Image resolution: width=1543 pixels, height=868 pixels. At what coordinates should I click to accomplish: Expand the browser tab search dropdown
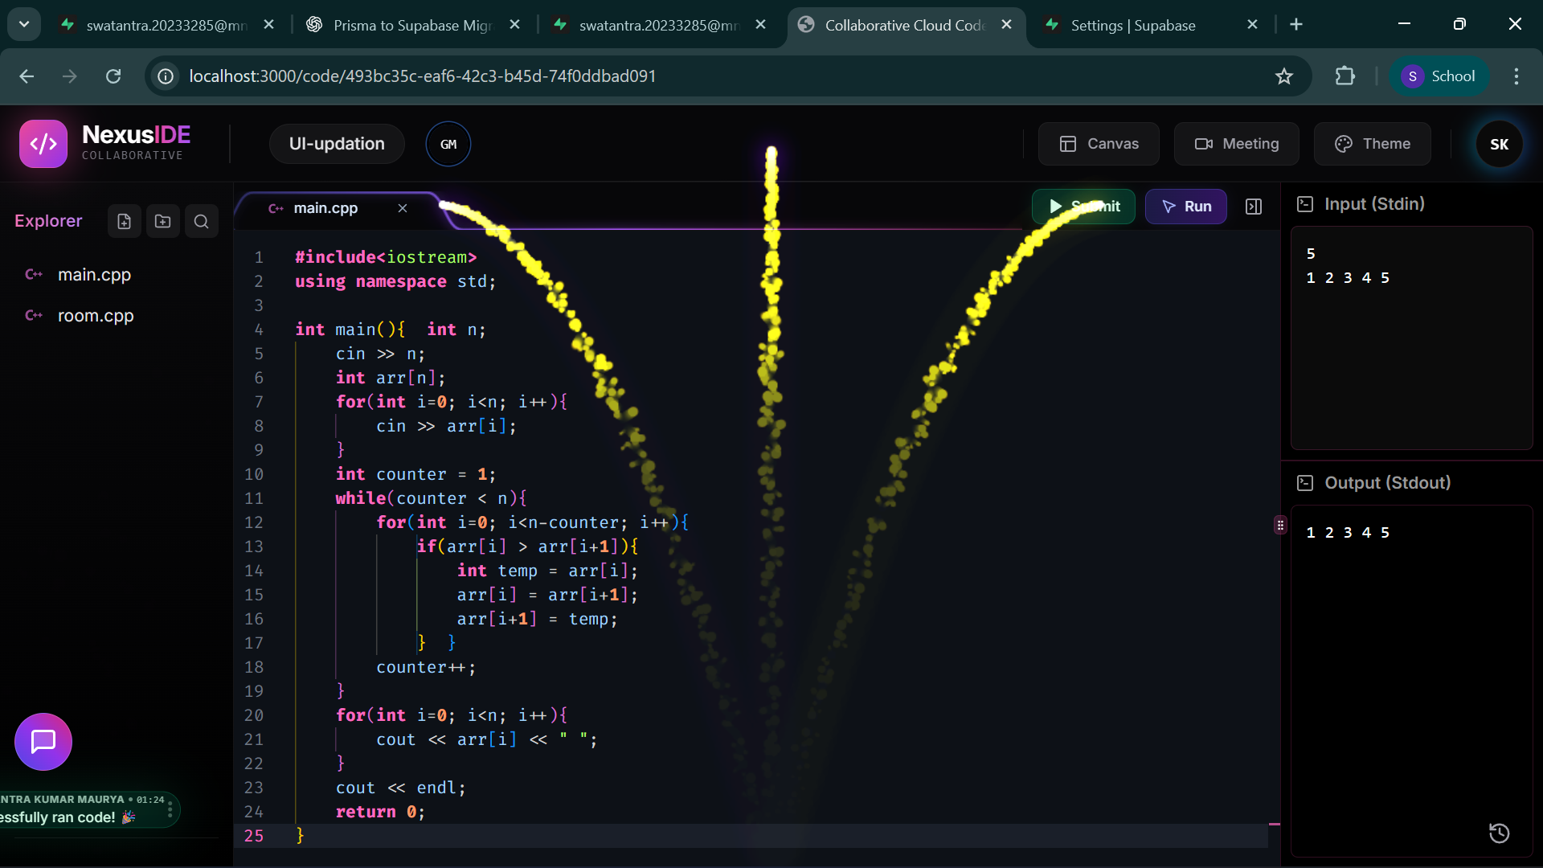pyautogui.click(x=24, y=24)
